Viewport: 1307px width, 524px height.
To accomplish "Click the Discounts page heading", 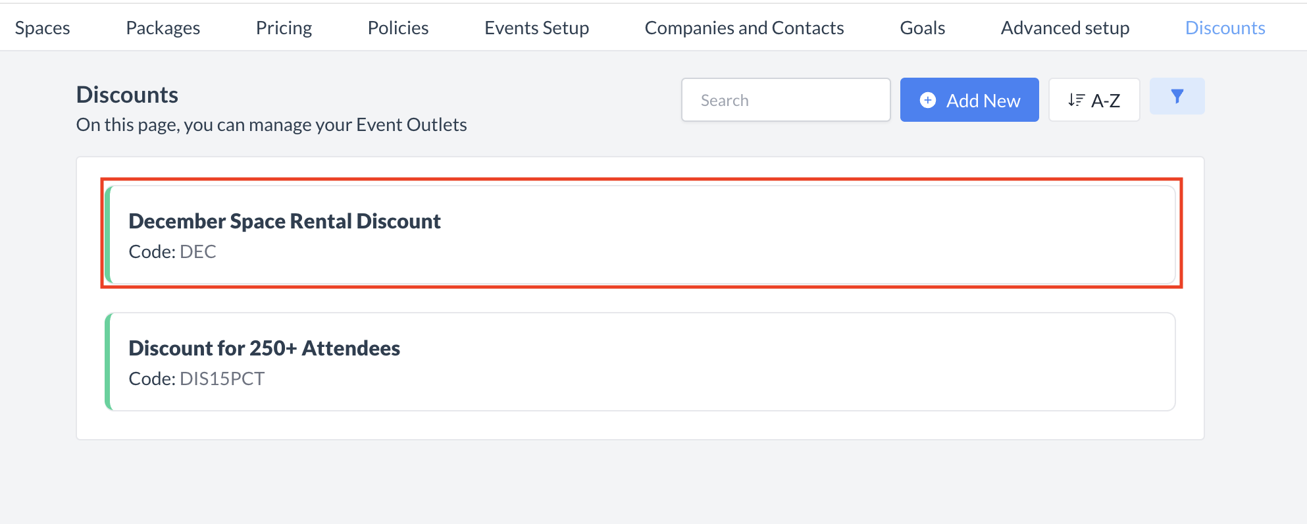I will (x=126, y=94).
